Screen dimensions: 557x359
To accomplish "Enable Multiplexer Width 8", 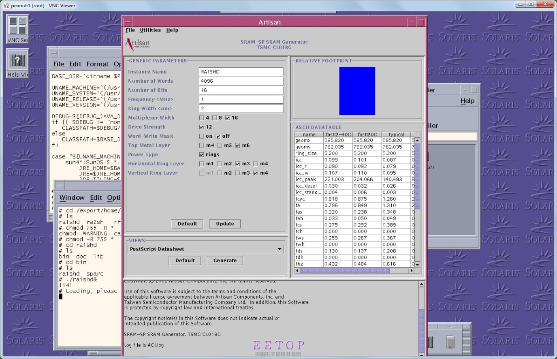I will point(214,118).
